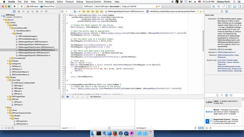Screen dimensions: 244x137
Task: Switch to Standard editor
Action: coord(213,6)
